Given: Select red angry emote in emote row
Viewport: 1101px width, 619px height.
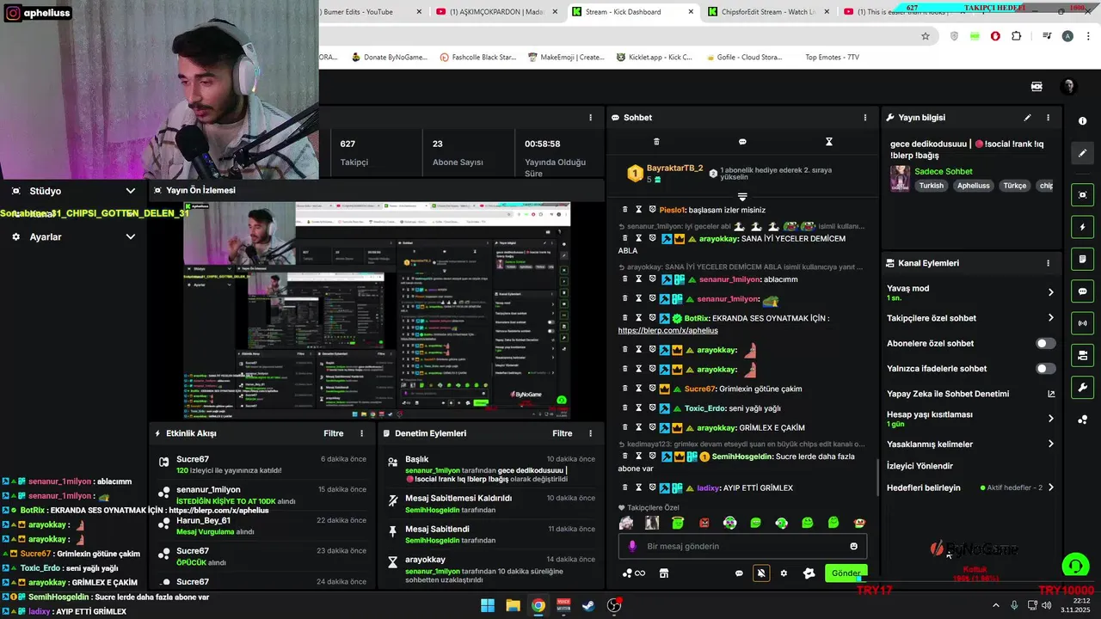Looking at the screenshot, I should [x=704, y=523].
